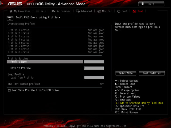The image size is (171, 128).
Task: Click the F5 Optimized Defaults hint
Action: click(129, 106)
